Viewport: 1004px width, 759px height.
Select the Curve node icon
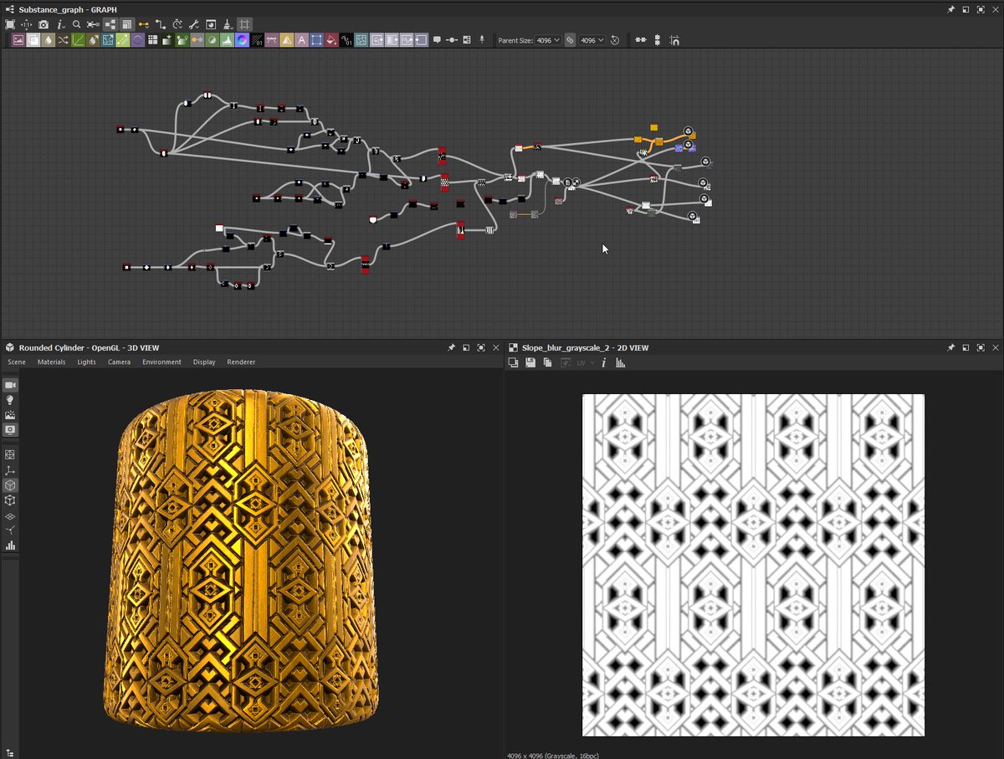coord(78,39)
